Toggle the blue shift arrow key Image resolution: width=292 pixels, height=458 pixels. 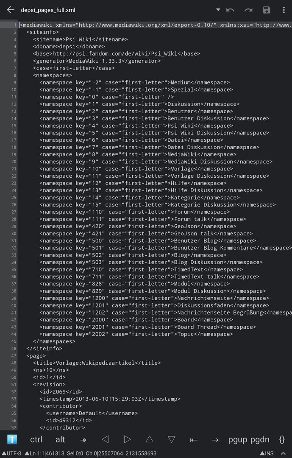12,439
